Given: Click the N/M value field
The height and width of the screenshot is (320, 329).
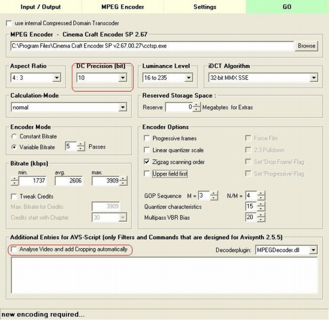Looking at the screenshot, I should pos(251,196).
